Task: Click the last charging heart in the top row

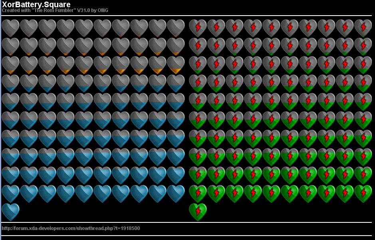Action: [363, 28]
